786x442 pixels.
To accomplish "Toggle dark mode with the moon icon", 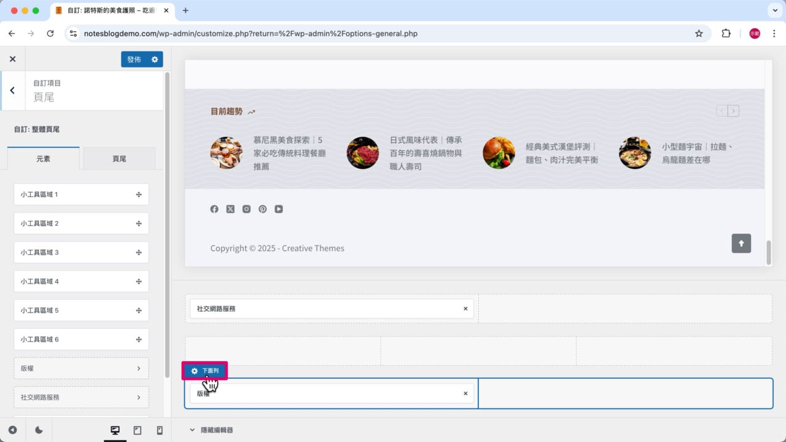I will pyautogui.click(x=38, y=430).
